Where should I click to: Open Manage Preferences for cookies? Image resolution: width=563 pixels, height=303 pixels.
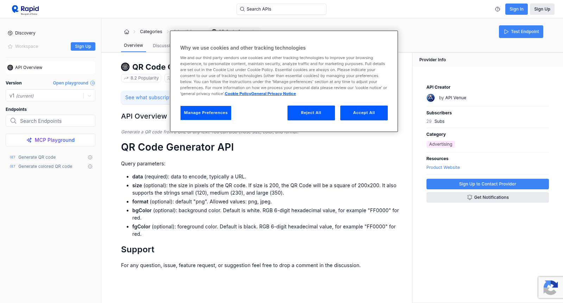206,113
